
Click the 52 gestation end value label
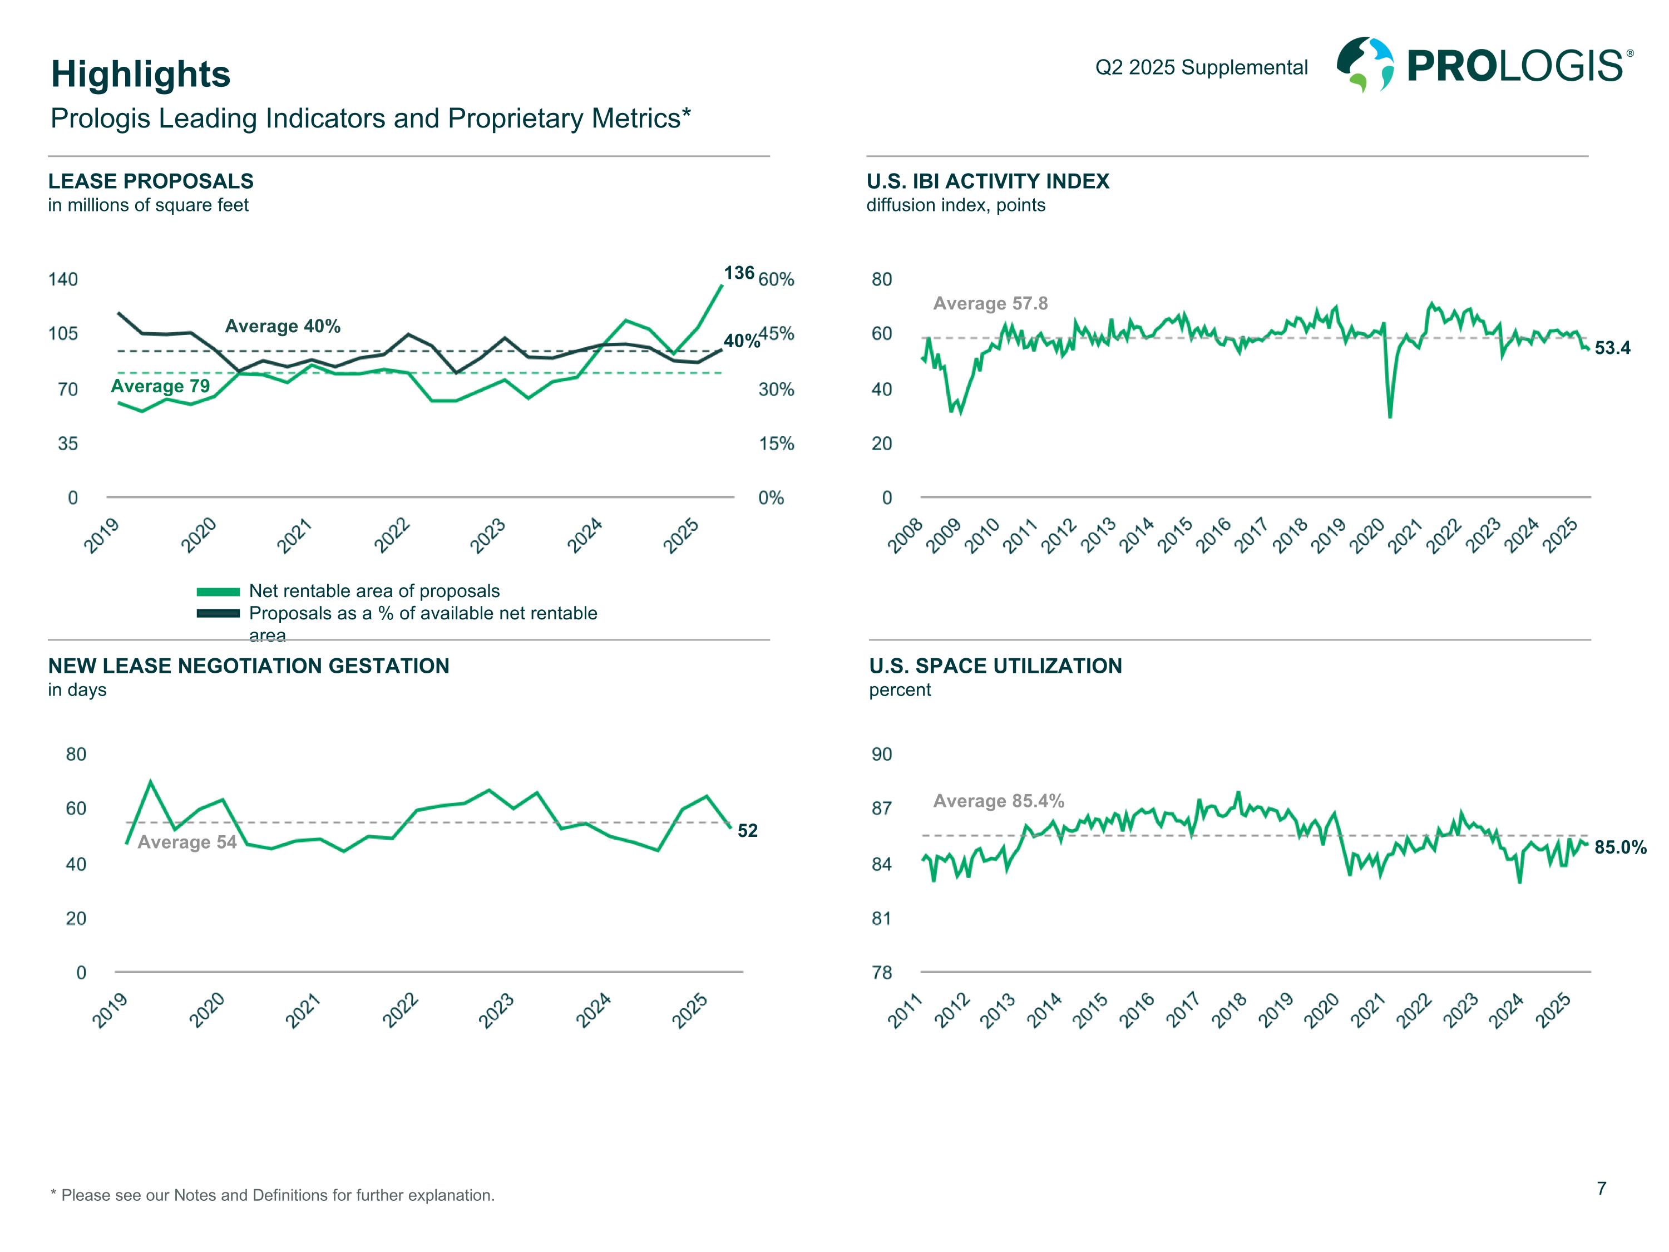(x=747, y=831)
